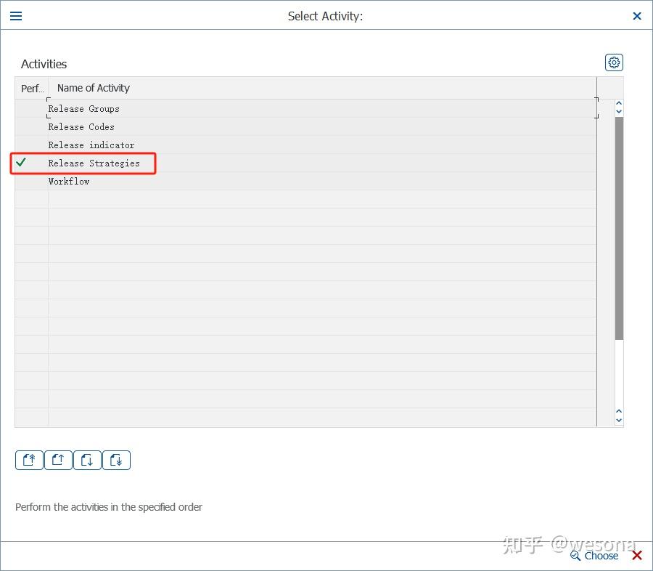Click the next page navigation icon
Screen dimensions: 653x571
[87, 460]
